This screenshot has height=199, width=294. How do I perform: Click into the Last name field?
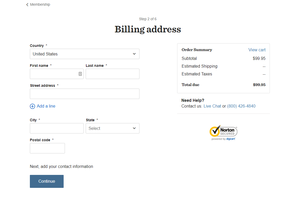pyautogui.click(x=112, y=74)
